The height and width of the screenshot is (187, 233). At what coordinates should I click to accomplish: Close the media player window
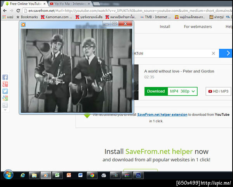[x=125, y=24]
